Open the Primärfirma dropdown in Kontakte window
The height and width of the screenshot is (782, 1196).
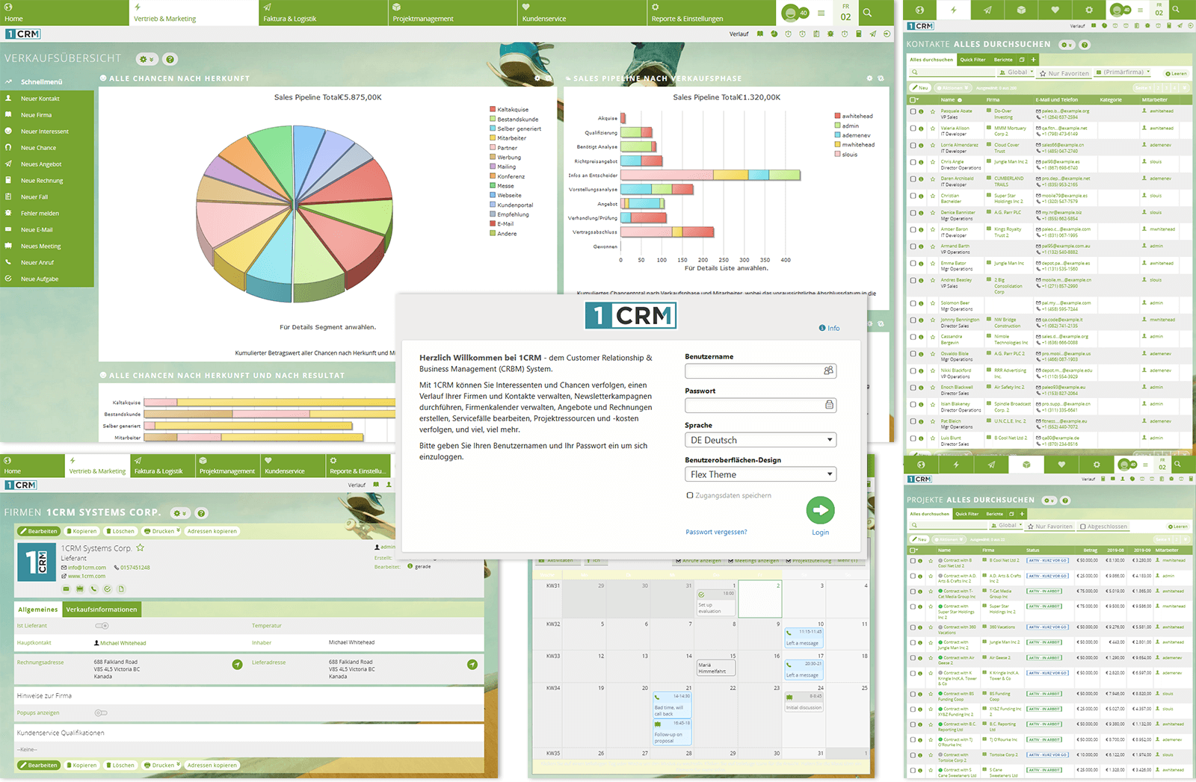coord(1123,72)
